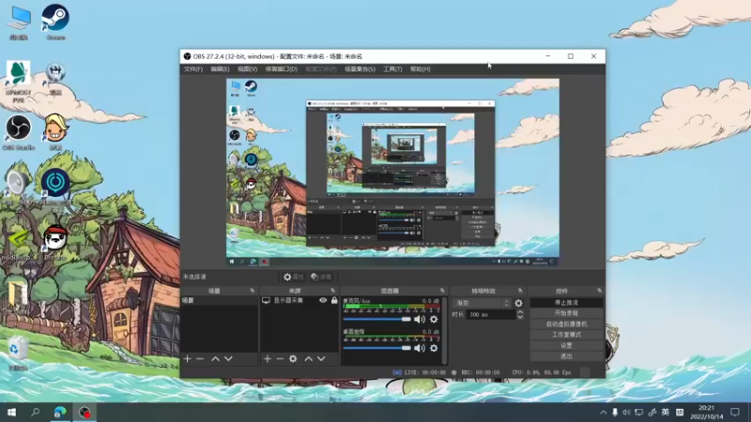Click the transition duration 300 ms field

click(x=490, y=314)
